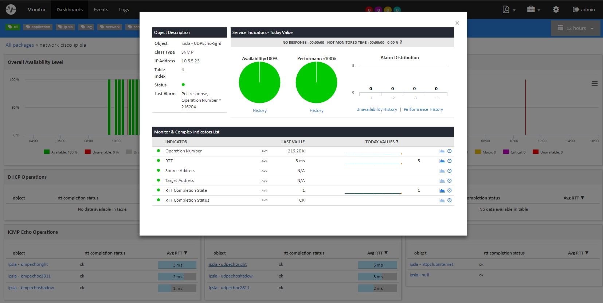The image size is (603, 303).
Task: Open the Events menu
Action: point(101,9)
